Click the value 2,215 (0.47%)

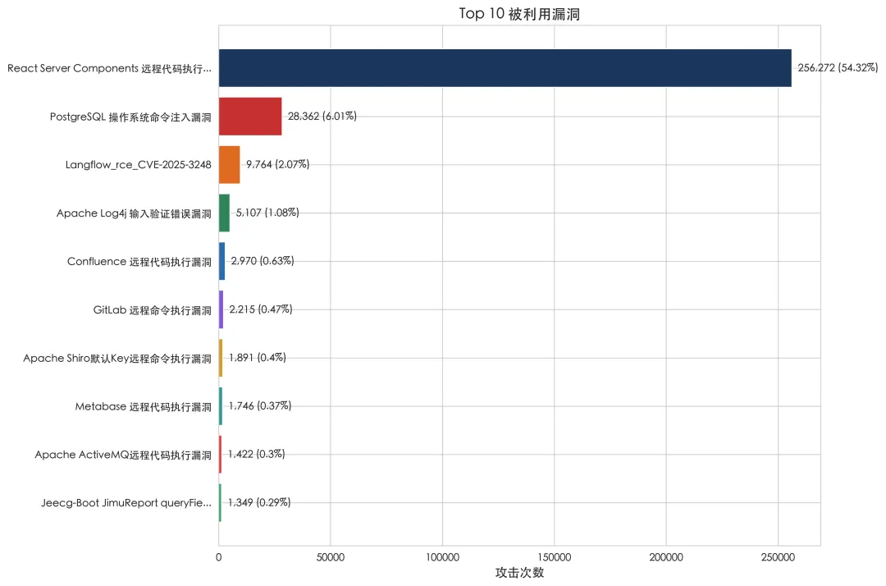[261, 309]
